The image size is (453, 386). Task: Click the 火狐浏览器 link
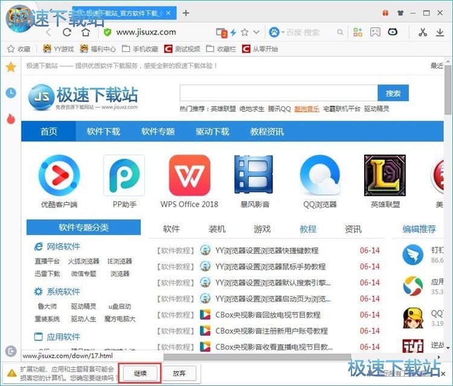point(83,261)
